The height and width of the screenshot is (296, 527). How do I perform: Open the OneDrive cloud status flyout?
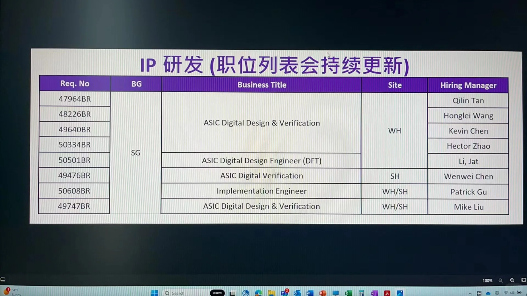click(x=488, y=294)
